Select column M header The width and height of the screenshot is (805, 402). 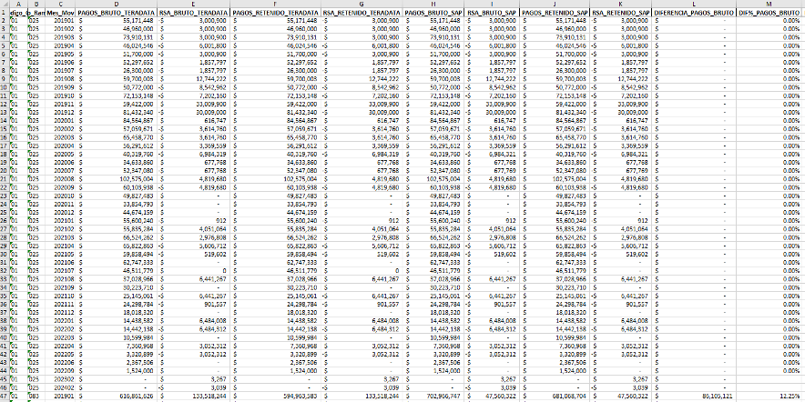point(770,4)
